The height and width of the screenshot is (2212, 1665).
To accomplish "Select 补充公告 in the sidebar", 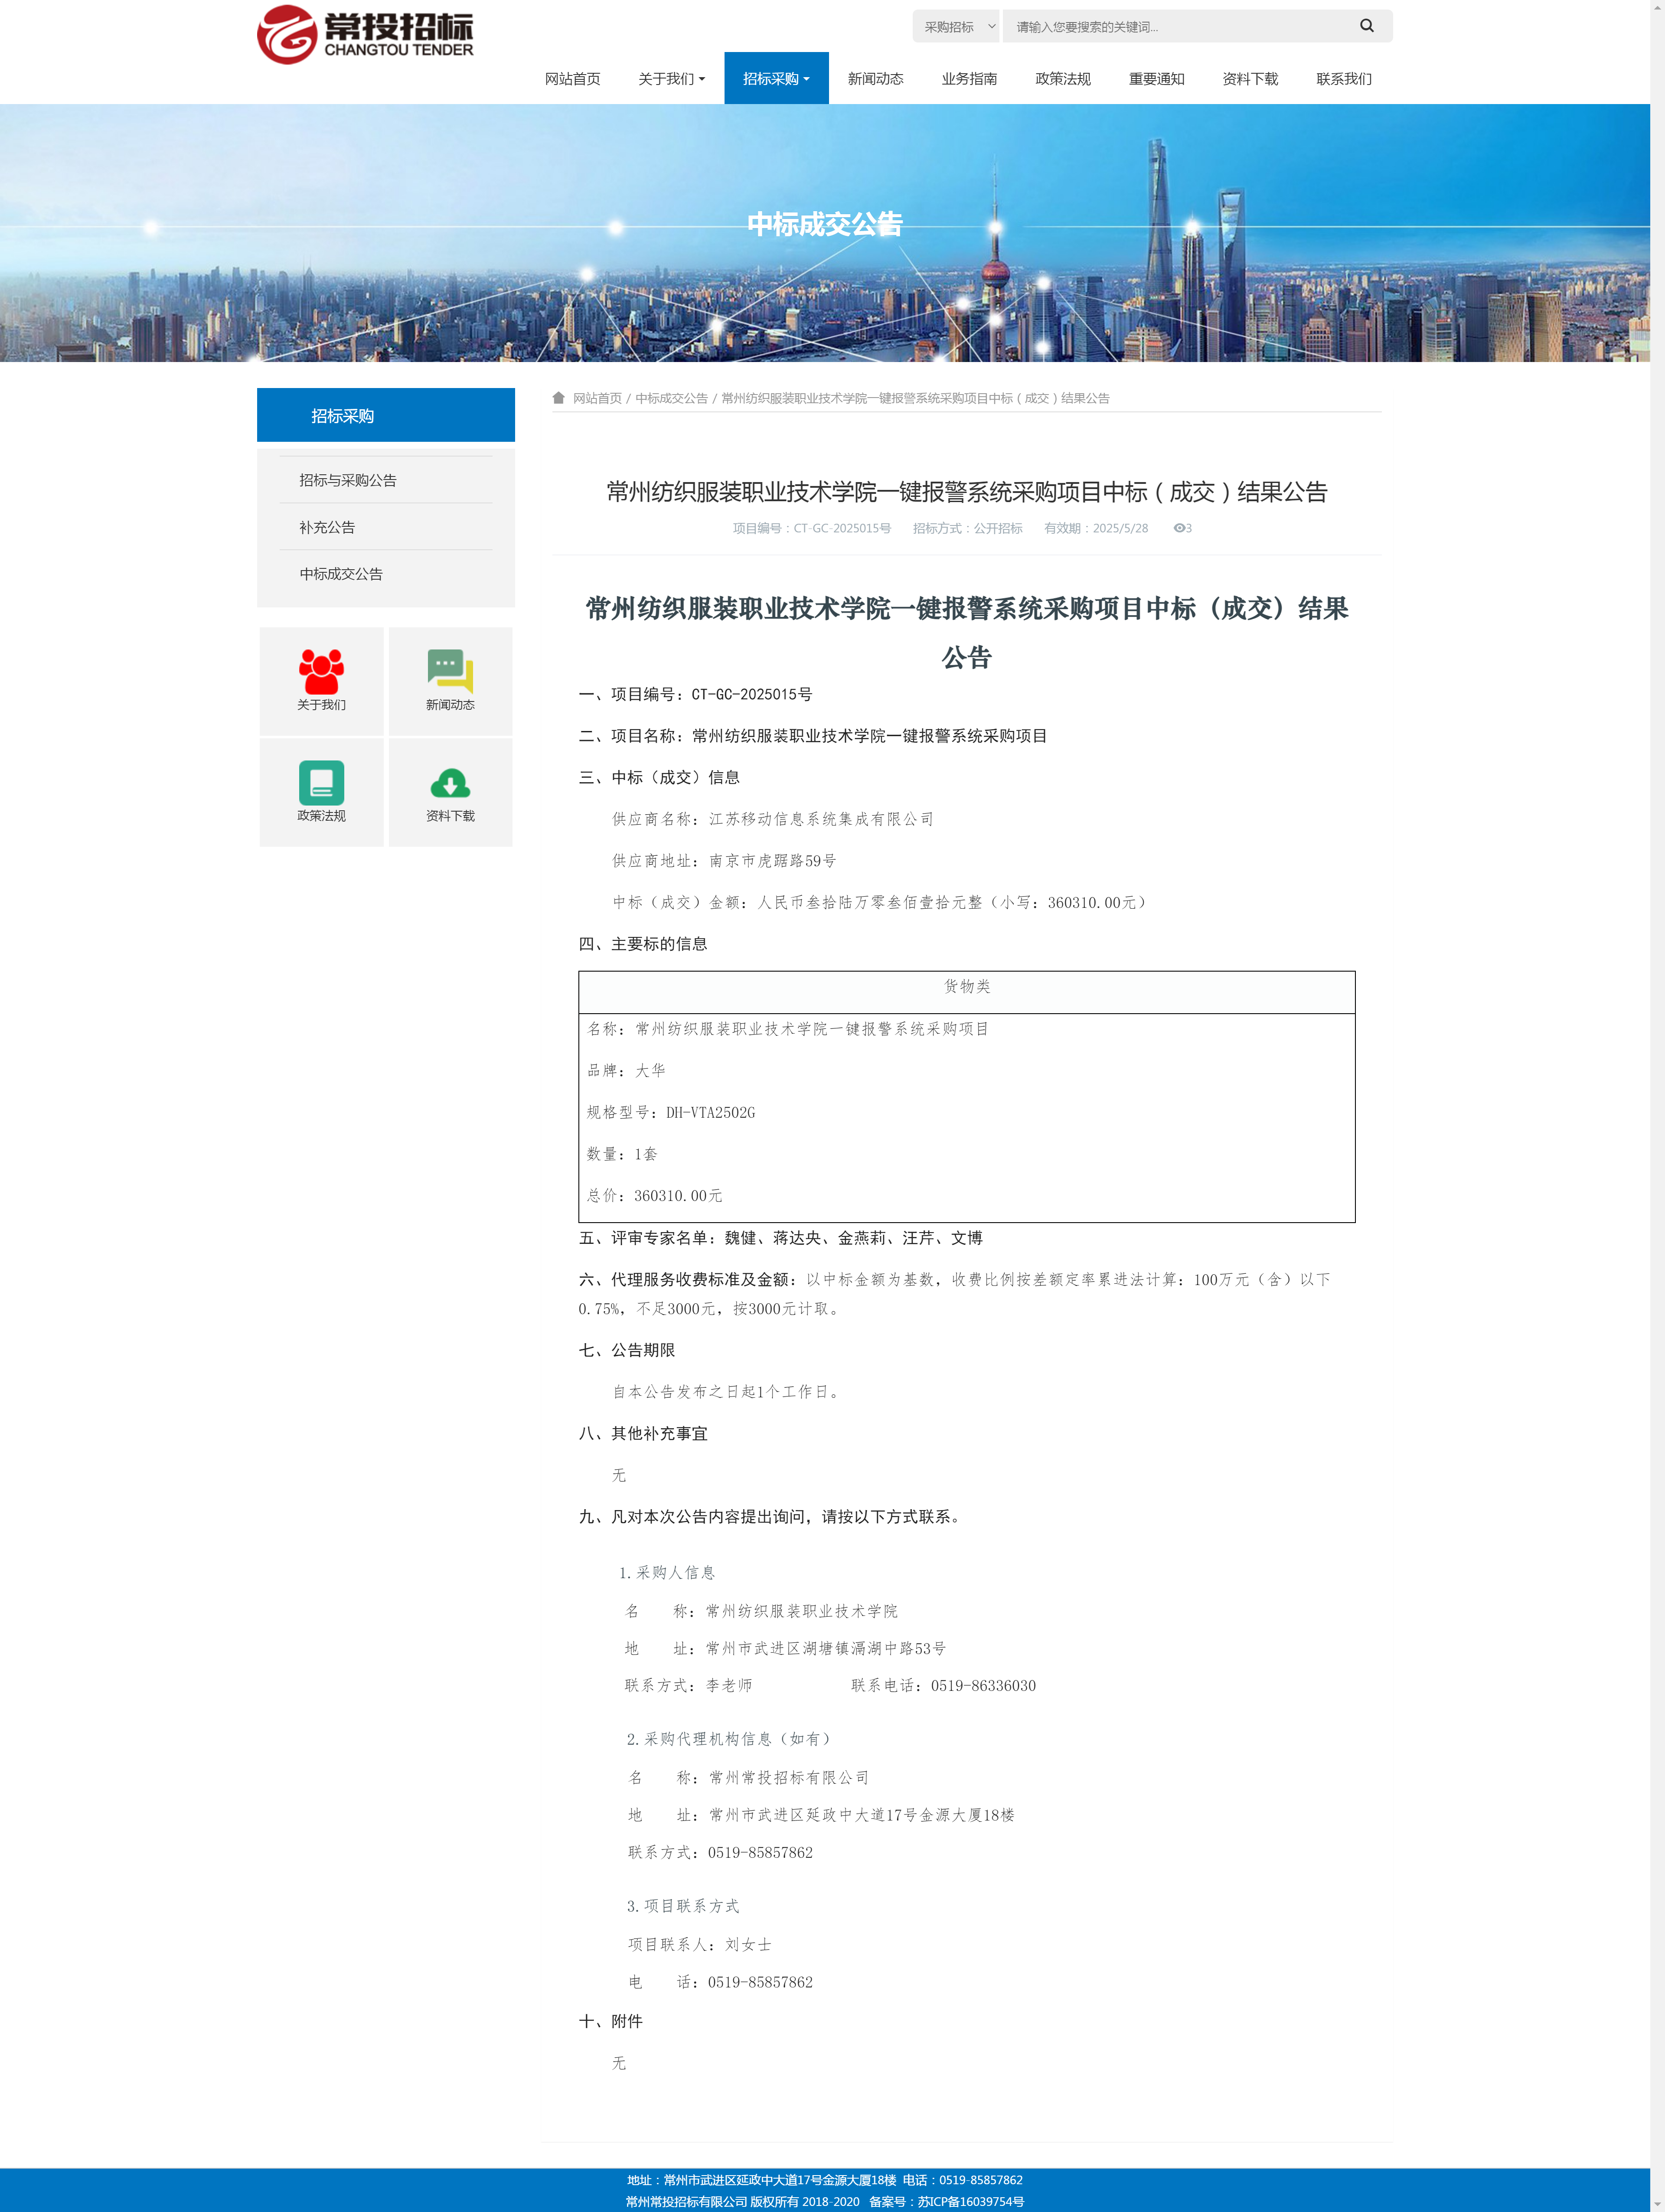I will (x=327, y=527).
